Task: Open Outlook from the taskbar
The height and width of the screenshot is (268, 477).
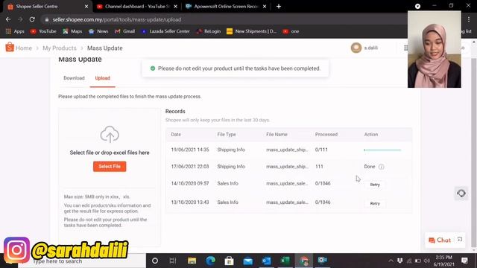Action: click(x=267, y=261)
